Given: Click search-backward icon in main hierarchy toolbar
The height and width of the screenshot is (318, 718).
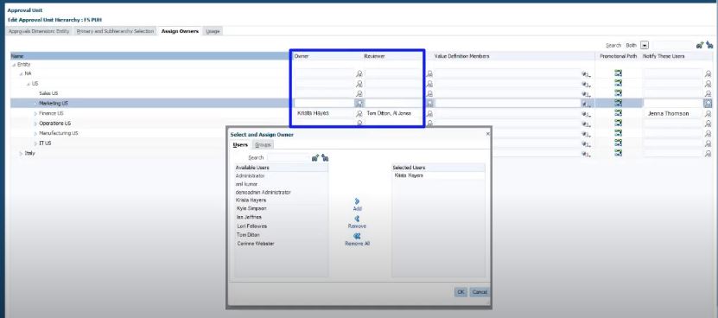Looking at the screenshot, I should coord(709,45).
